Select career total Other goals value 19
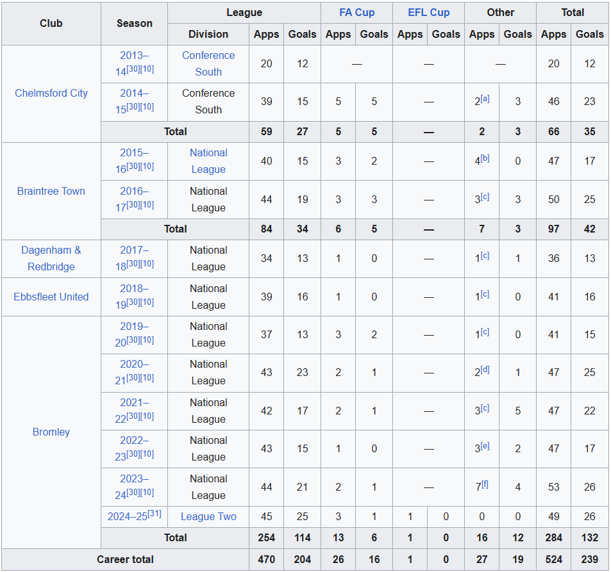This screenshot has height=572, width=611. 518,560
